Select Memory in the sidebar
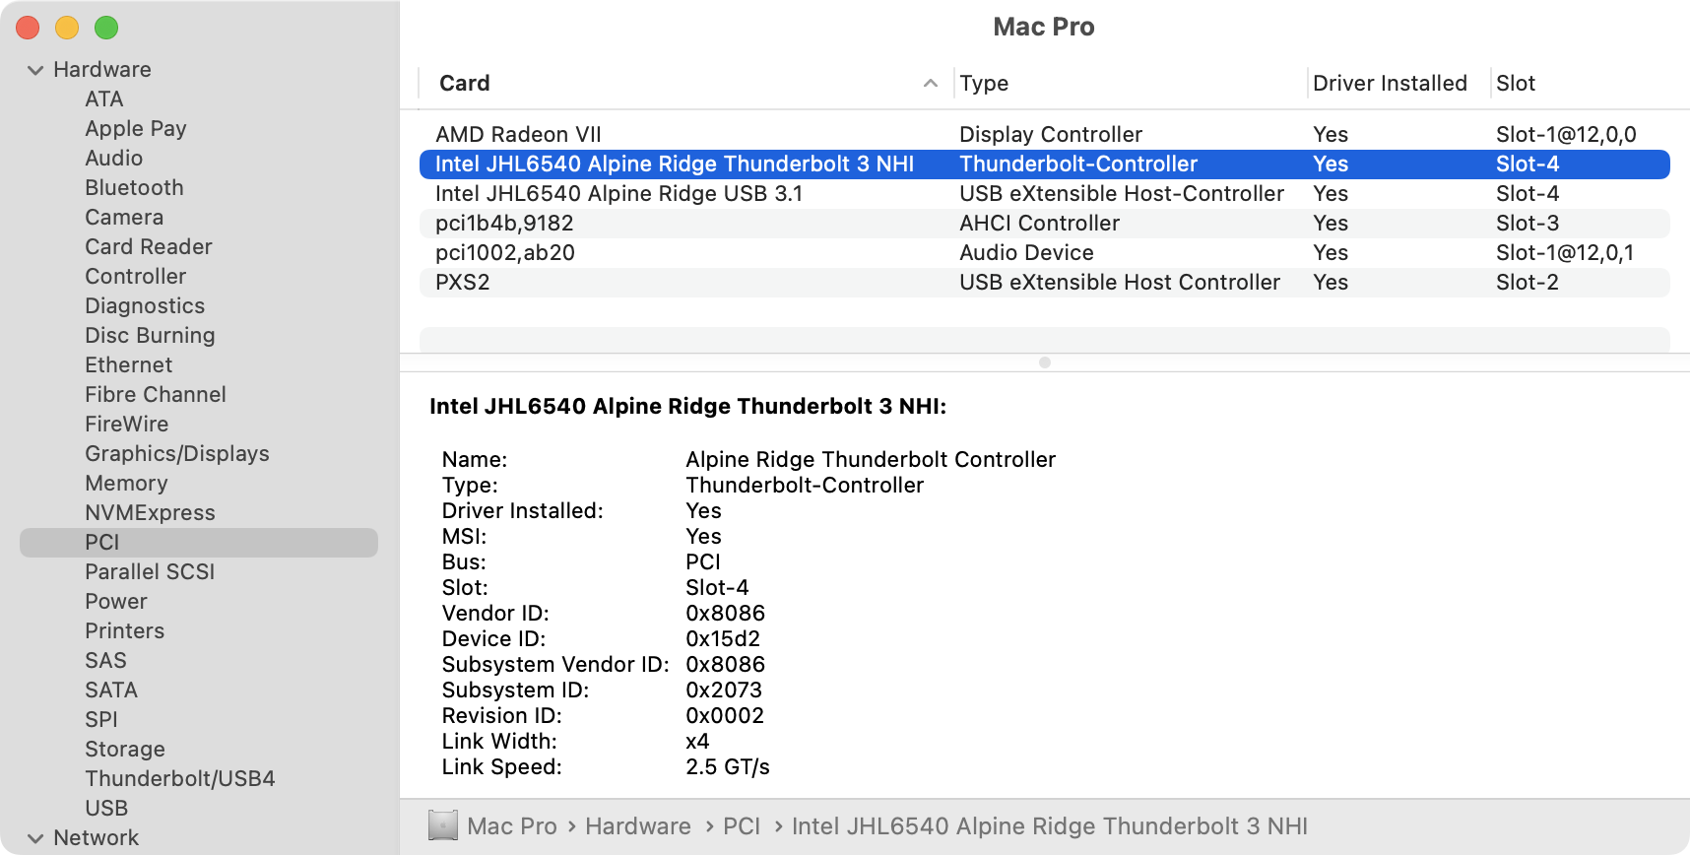Screen dimensions: 1690x855 (126, 484)
